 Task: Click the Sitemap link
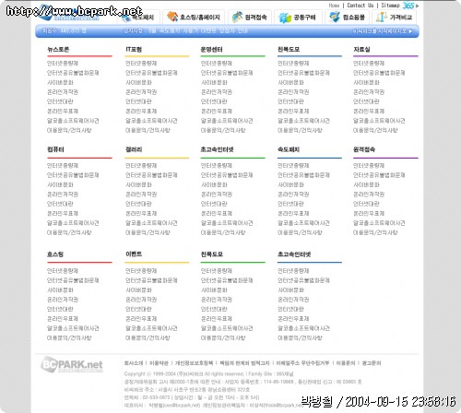pyautogui.click(x=390, y=6)
